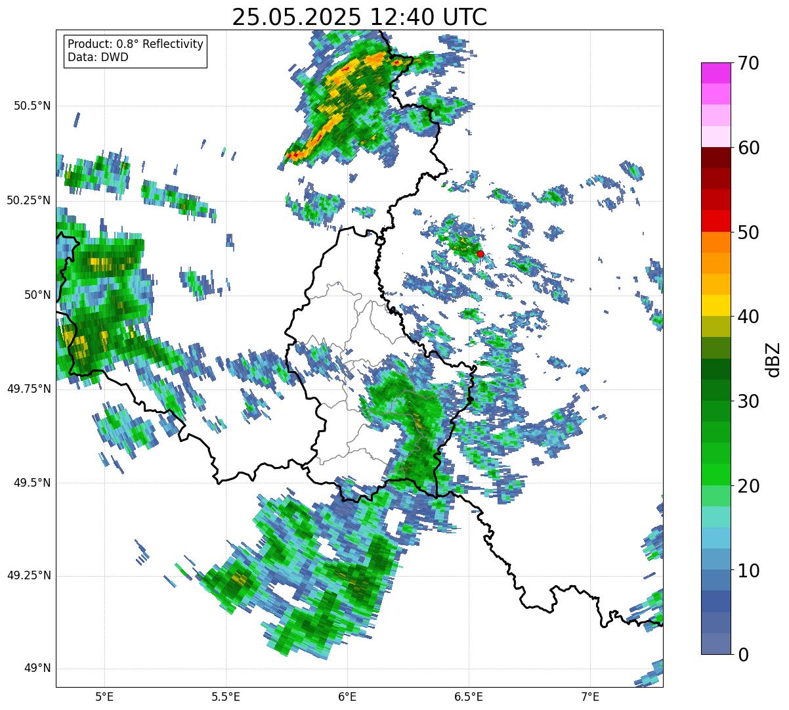Viewport: 789px width, 710px height.
Task: Click the magenta top segment of colorbar
Action: (x=715, y=73)
